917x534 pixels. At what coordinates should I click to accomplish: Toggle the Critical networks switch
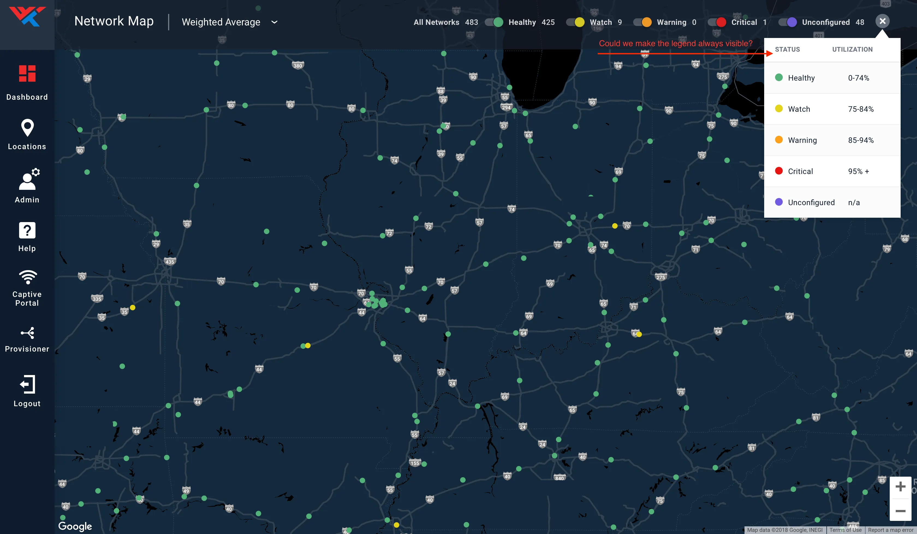tap(717, 22)
